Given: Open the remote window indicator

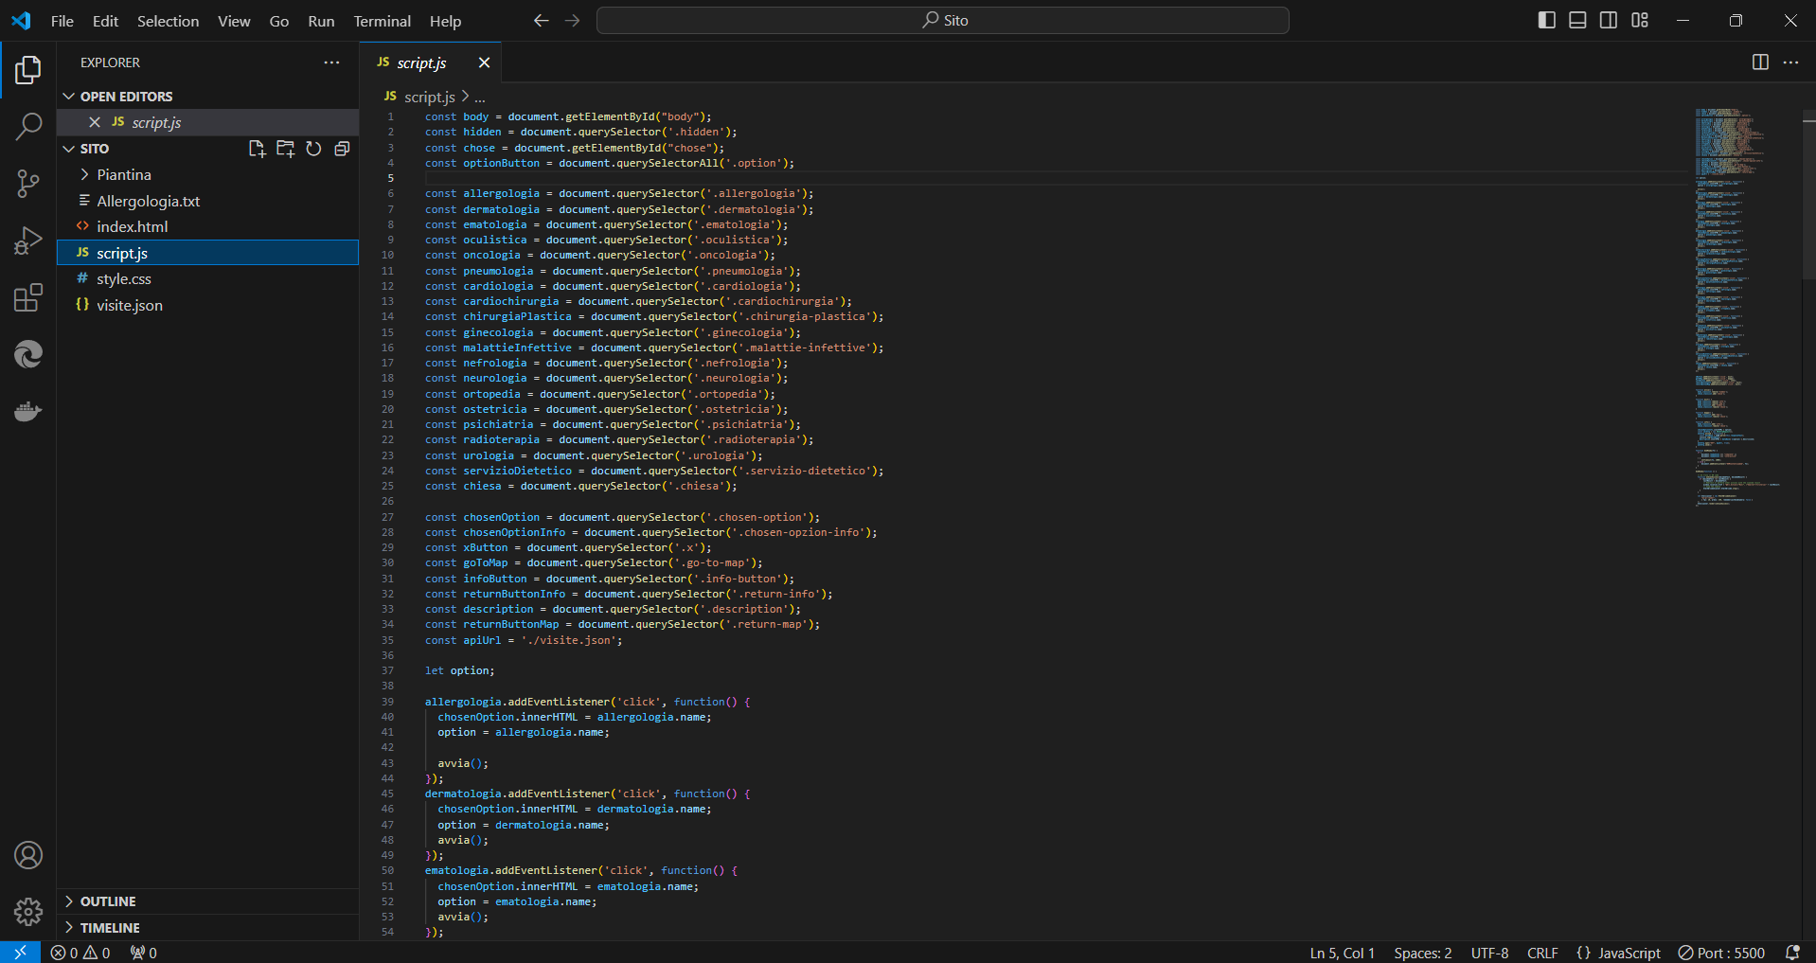Looking at the screenshot, I should tap(20, 953).
